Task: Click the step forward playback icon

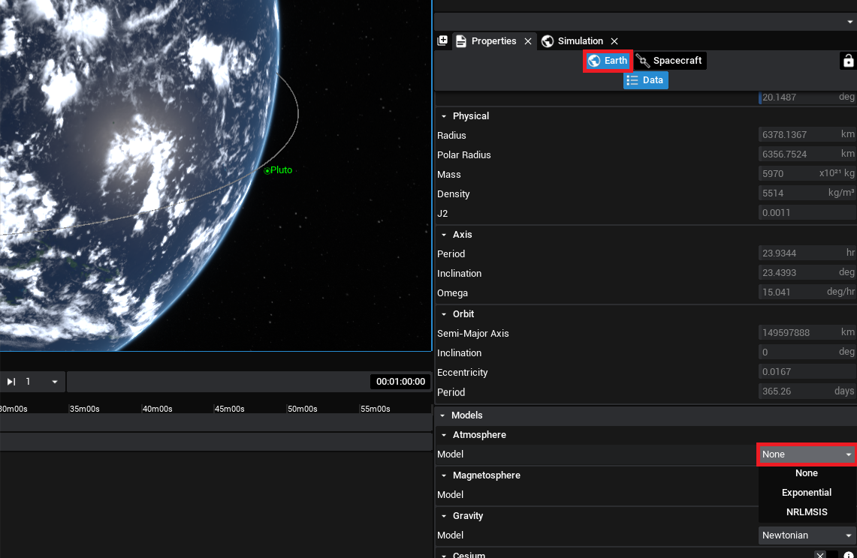Action: point(11,382)
